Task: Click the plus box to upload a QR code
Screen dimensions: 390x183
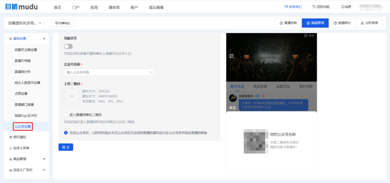Action: coord(72,96)
